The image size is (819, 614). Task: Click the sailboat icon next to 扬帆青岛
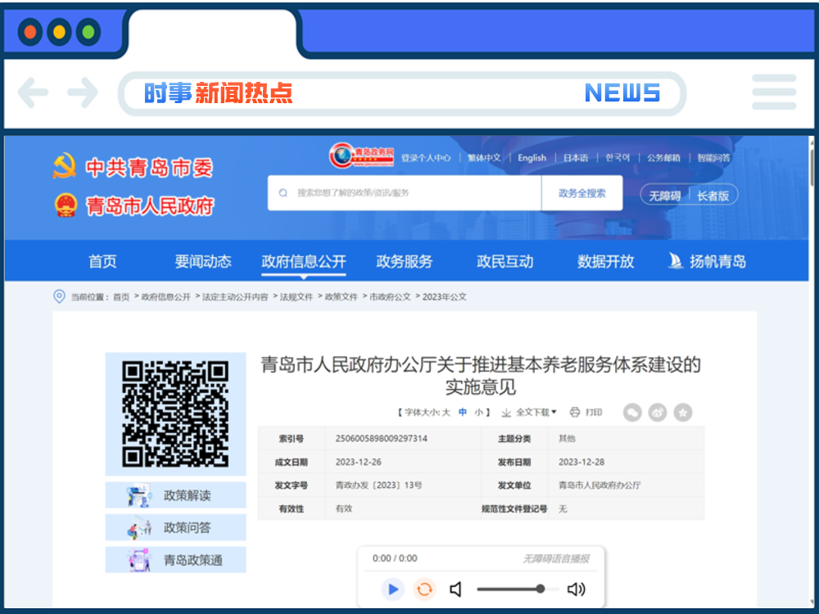point(674,260)
